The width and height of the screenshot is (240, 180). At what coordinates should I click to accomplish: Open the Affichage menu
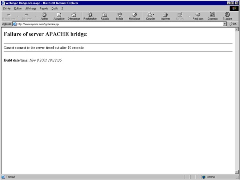point(31,8)
